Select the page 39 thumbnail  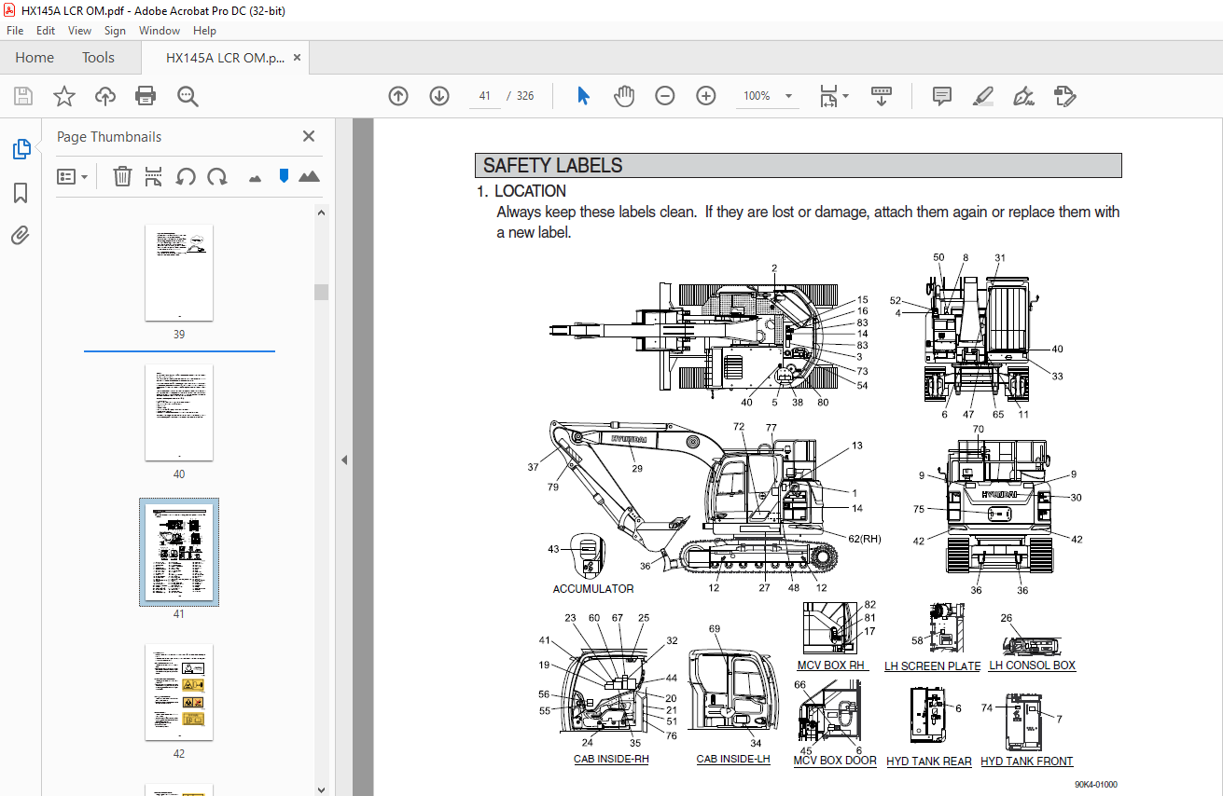[179, 273]
